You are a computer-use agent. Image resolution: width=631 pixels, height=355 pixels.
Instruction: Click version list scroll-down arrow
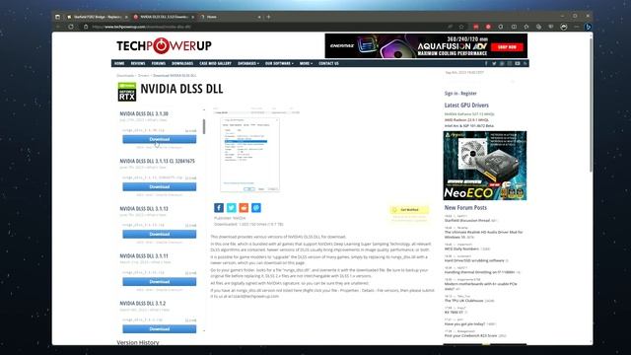point(204,331)
